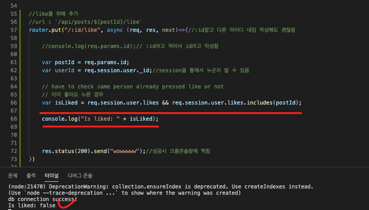Click the 'node --trace-deprecation' terminal line
This screenshot has height=210, width=369.
pyautogui.click(x=125, y=193)
